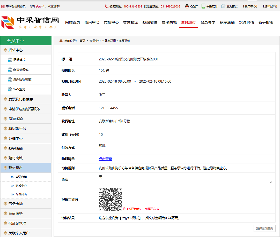Expand the 新招采平台 sidebar section
Image resolution: width=280 pixels, height=237 pixels.
tap(26, 129)
